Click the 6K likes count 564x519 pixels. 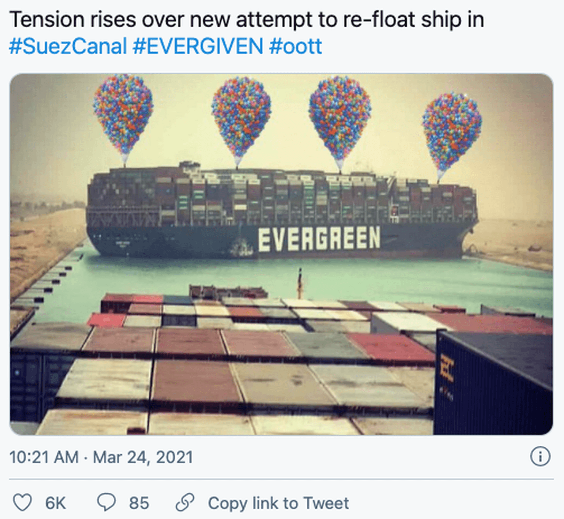click(x=55, y=504)
